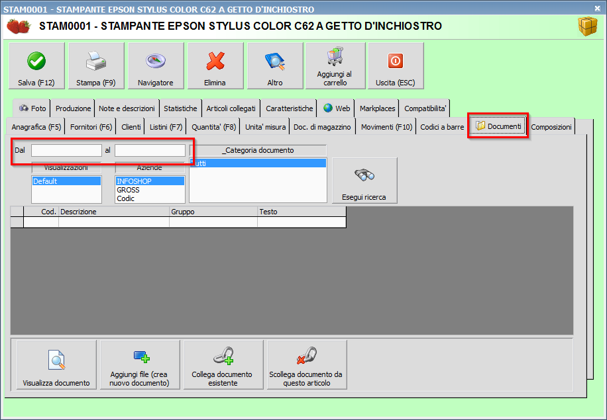
Task: Open the Note e descrizioni tab
Action: 127,108
